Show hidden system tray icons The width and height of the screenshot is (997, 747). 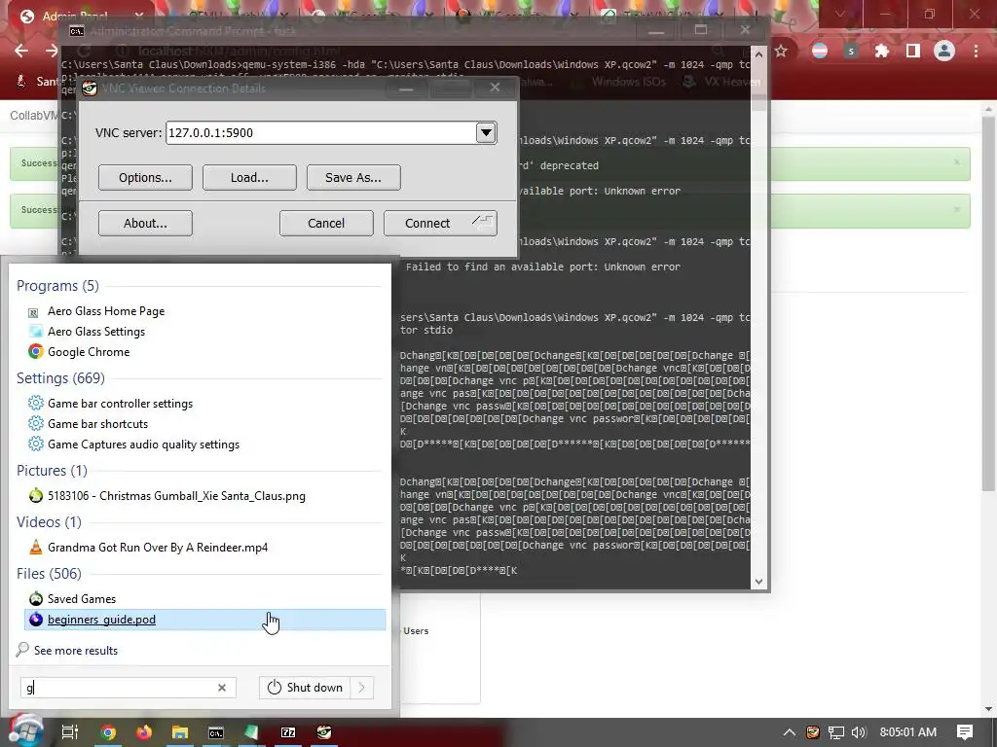(x=789, y=732)
